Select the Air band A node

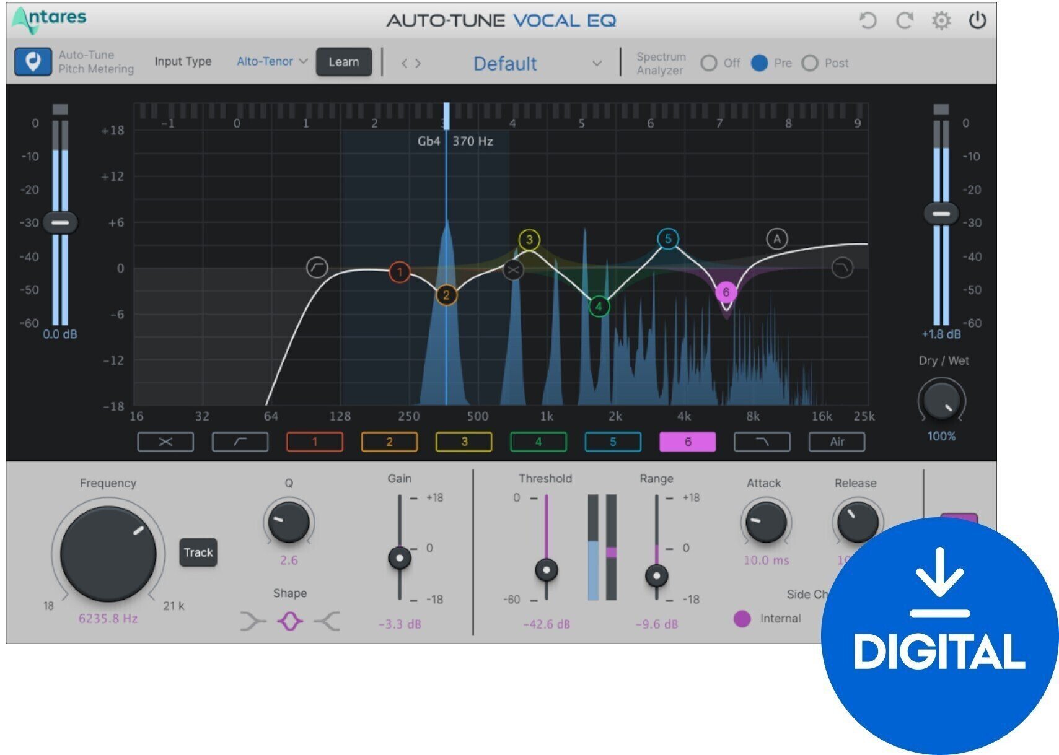(x=777, y=238)
